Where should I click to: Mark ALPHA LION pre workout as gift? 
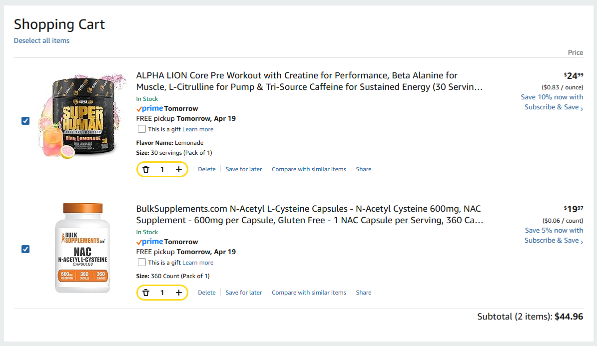pos(142,129)
